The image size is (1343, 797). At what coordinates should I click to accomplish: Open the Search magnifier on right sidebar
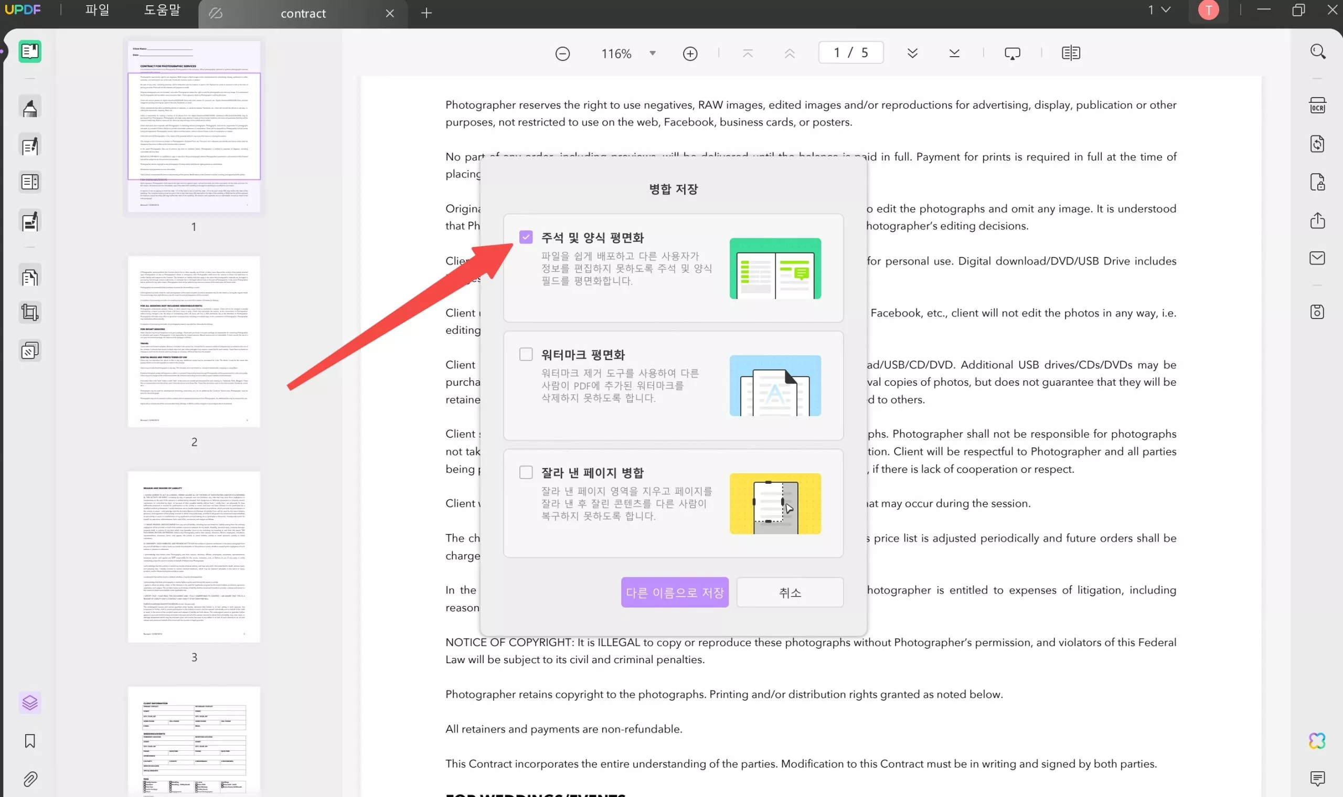(1317, 51)
